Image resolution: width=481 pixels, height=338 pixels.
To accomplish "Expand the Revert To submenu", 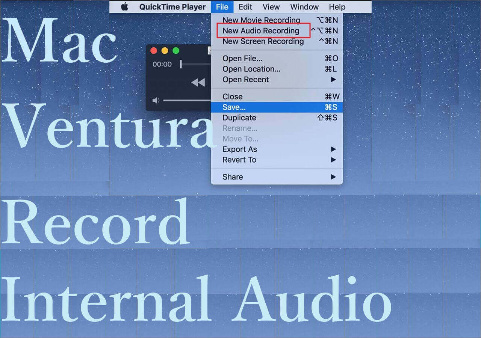I will pos(277,160).
